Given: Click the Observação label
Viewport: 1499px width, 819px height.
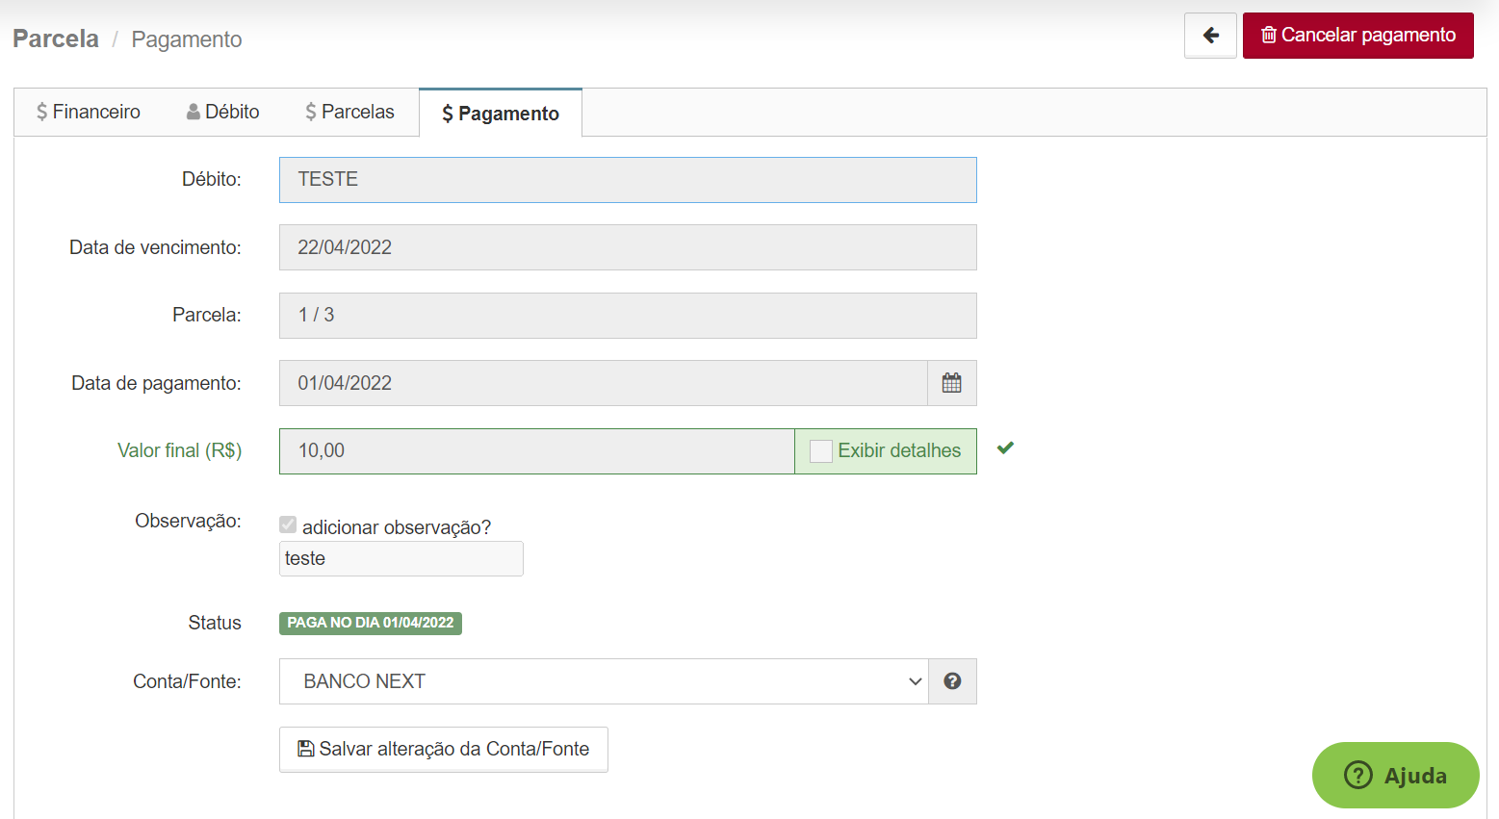Looking at the screenshot, I should click(x=188, y=521).
